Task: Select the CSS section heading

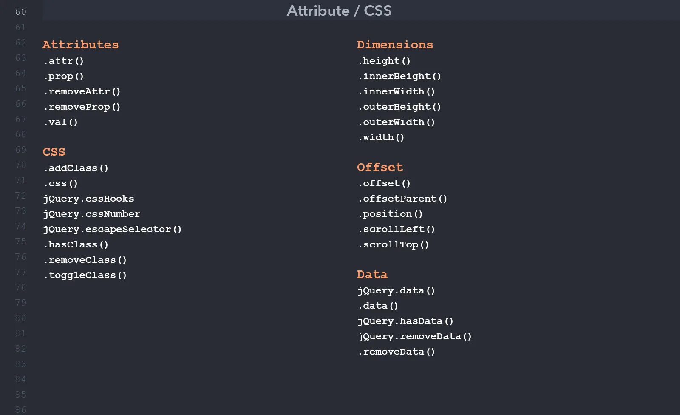Action: click(54, 152)
